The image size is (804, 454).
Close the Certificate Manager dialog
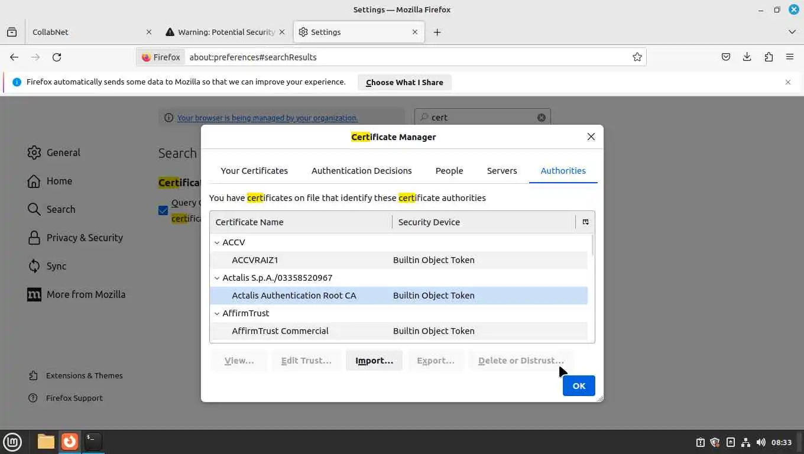click(x=591, y=137)
